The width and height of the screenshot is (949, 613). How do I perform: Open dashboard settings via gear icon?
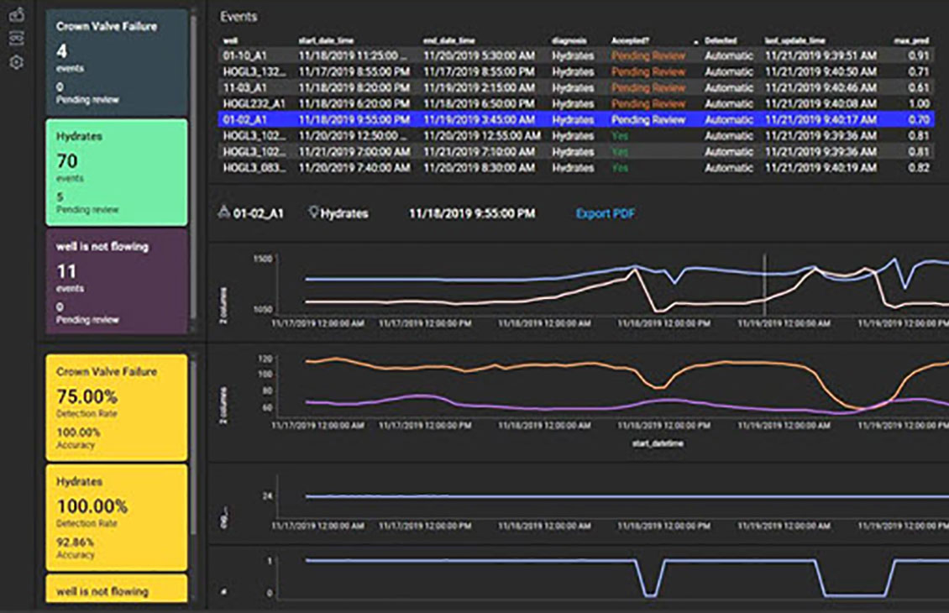[17, 61]
